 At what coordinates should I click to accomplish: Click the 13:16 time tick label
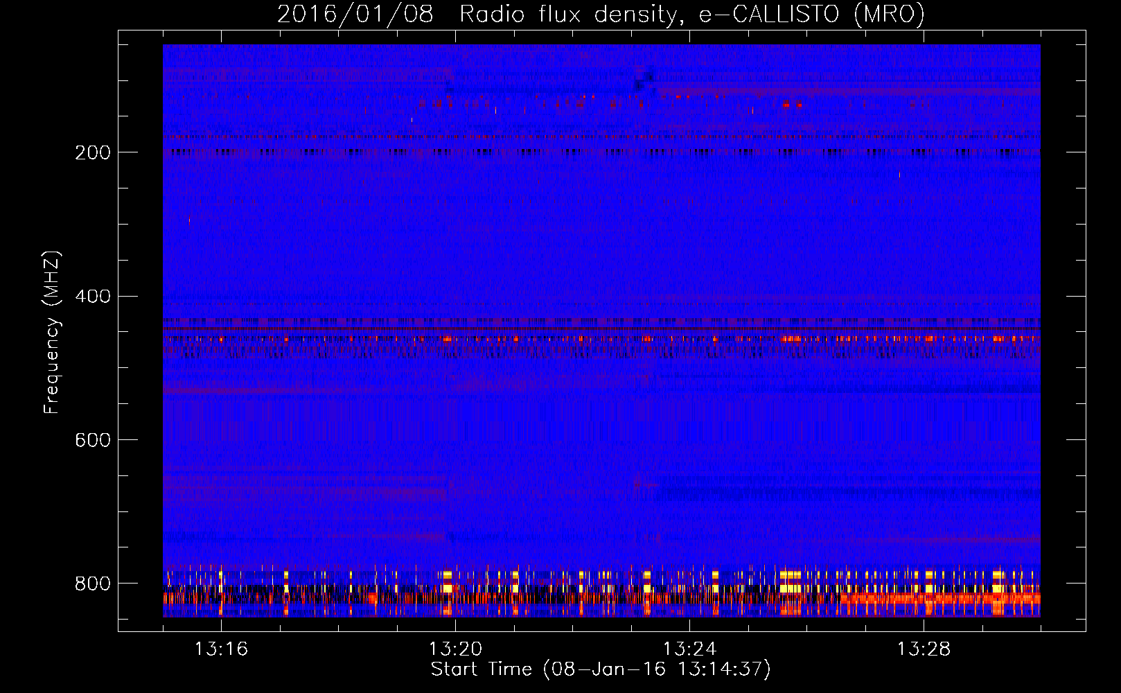click(x=221, y=649)
